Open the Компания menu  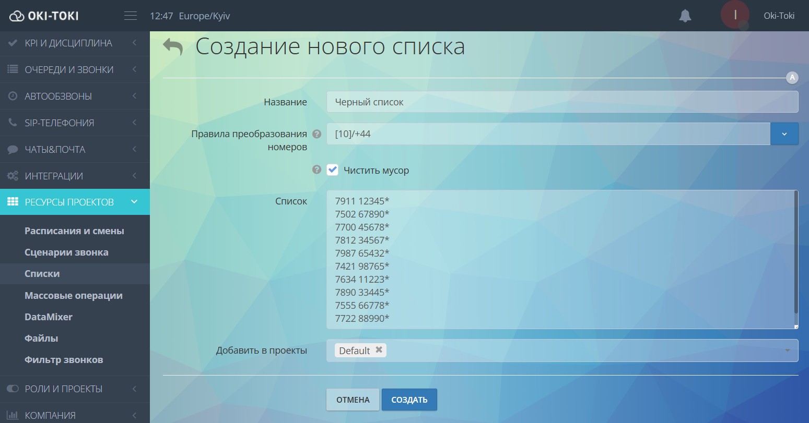click(x=50, y=415)
